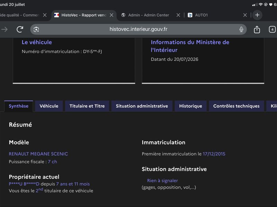Switch to the qualité - Comment browser tab

(19, 15)
